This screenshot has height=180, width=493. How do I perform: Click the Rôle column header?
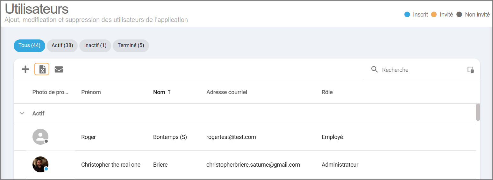coord(327,92)
